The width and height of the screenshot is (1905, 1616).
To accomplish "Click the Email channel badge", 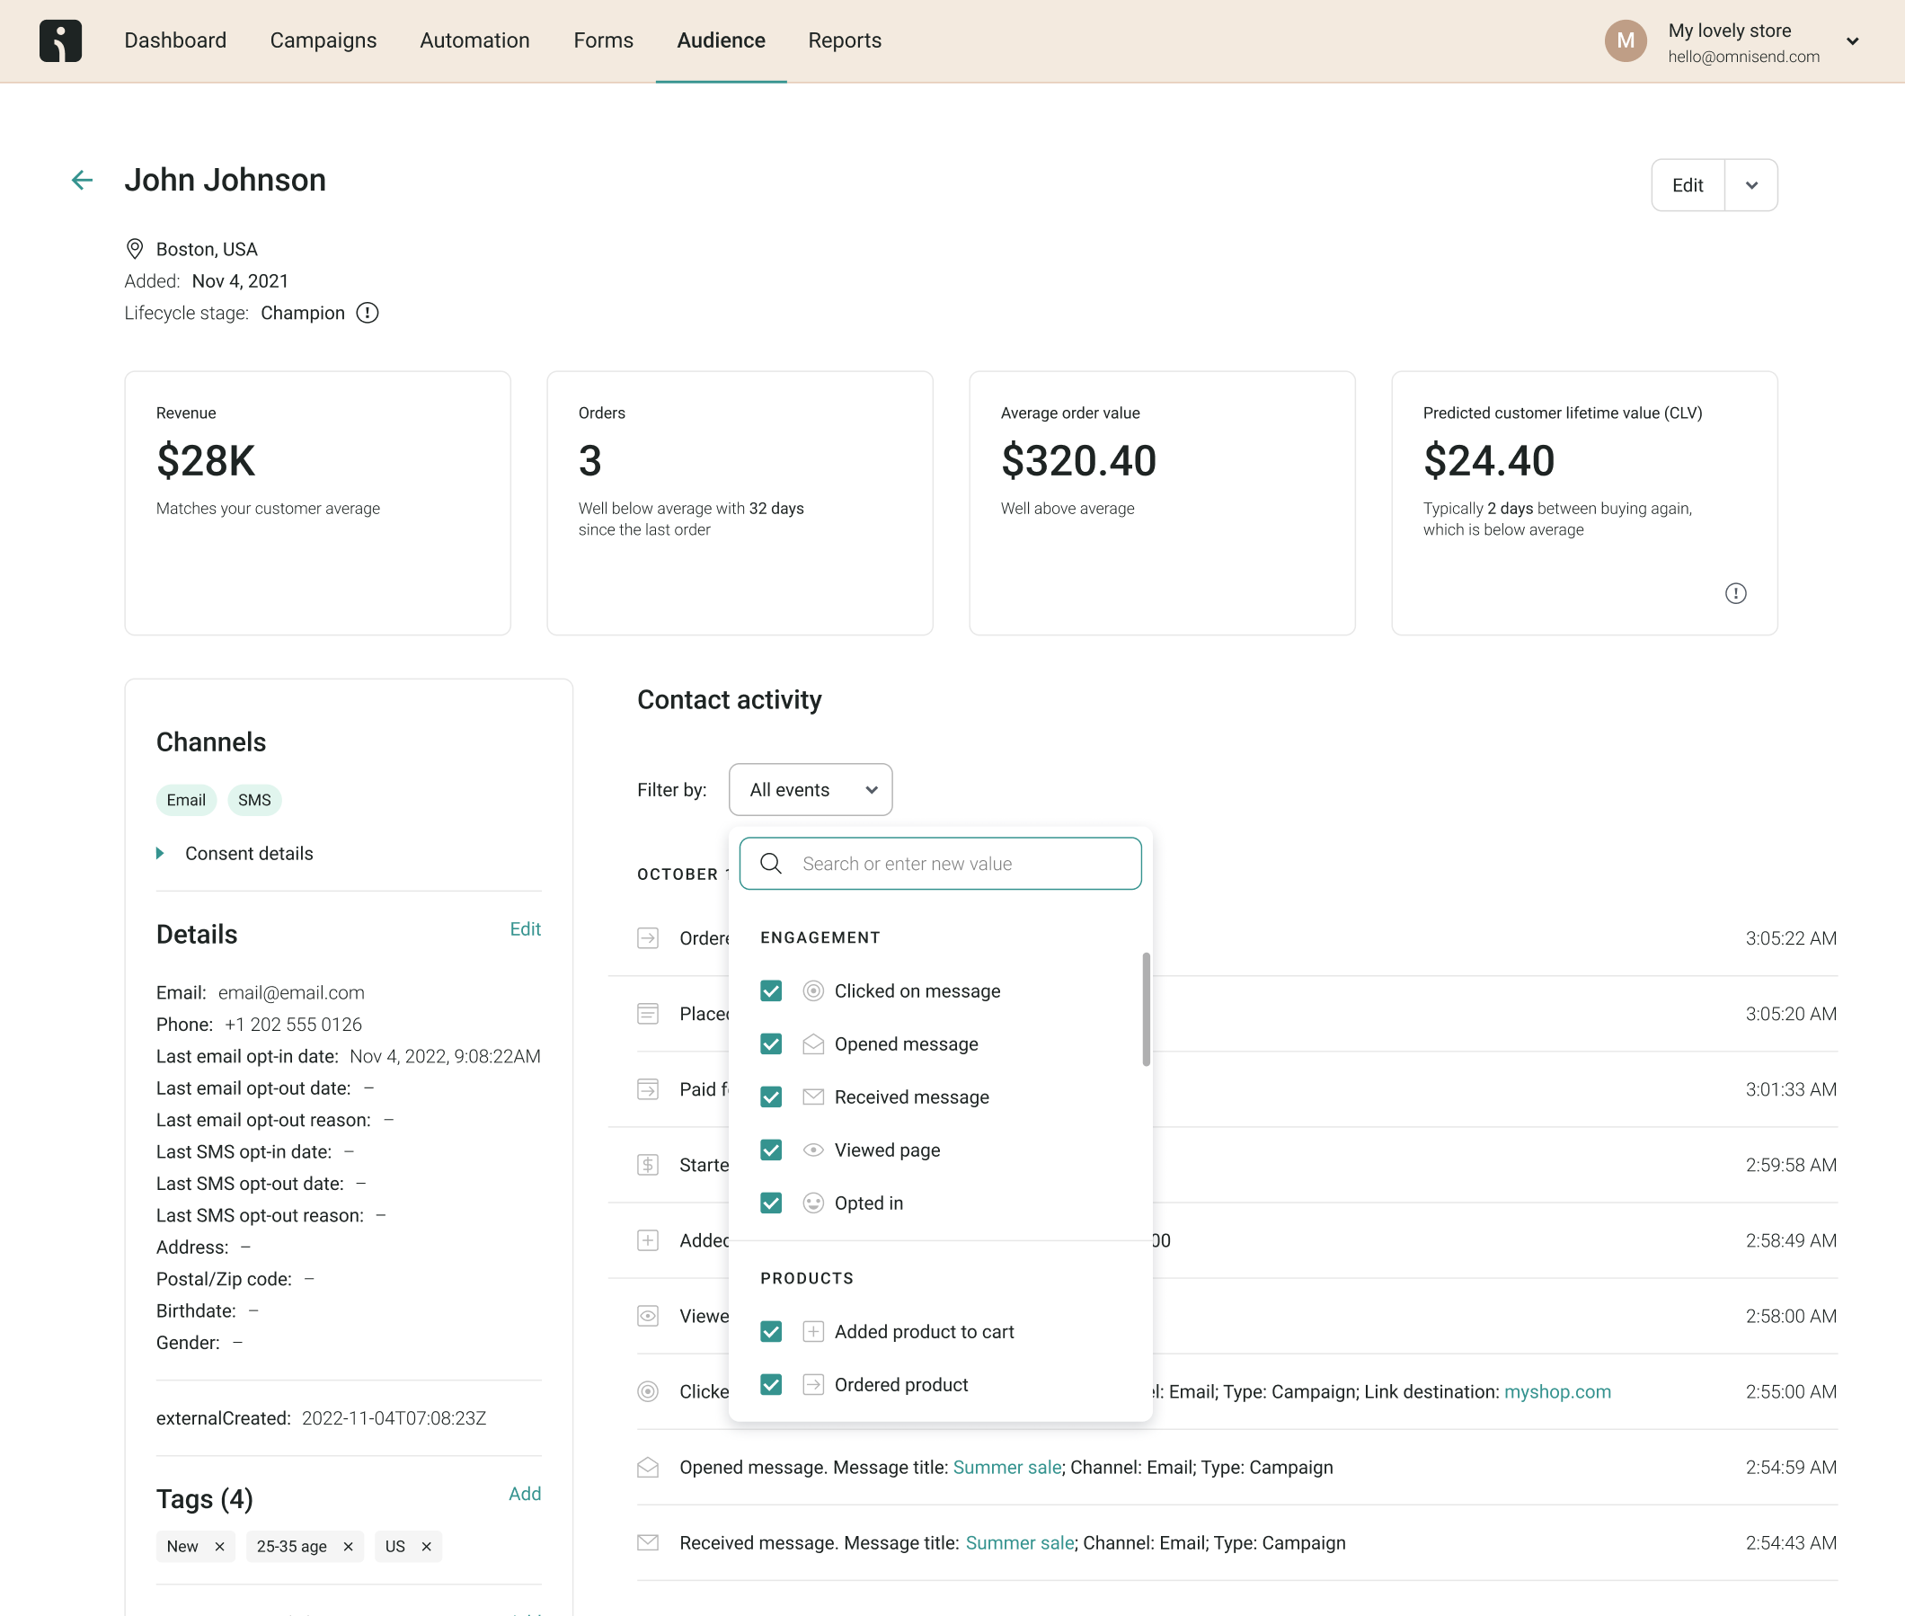I will pyautogui.click(x=186, y=801).
